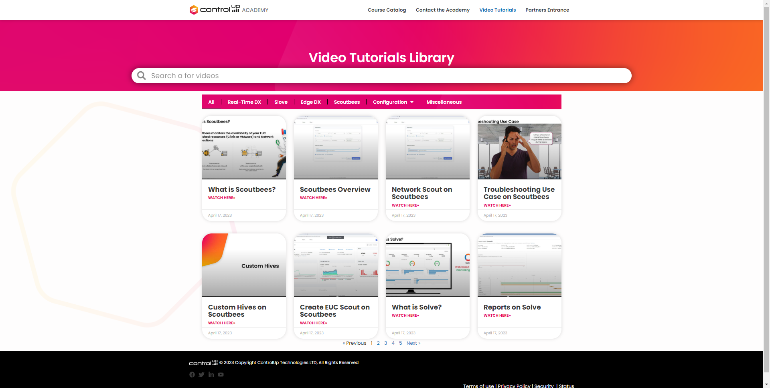Click Network Scout on Scoutbees title
The image size is (770, 388).
click(x=422, y=193)
